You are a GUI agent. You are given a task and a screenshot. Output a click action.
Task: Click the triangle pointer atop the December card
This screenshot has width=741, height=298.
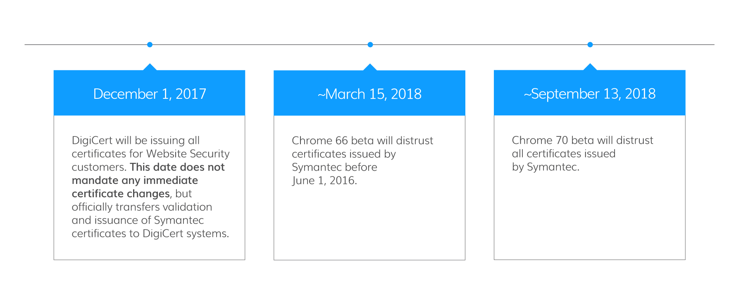click(x=150, y=67)
